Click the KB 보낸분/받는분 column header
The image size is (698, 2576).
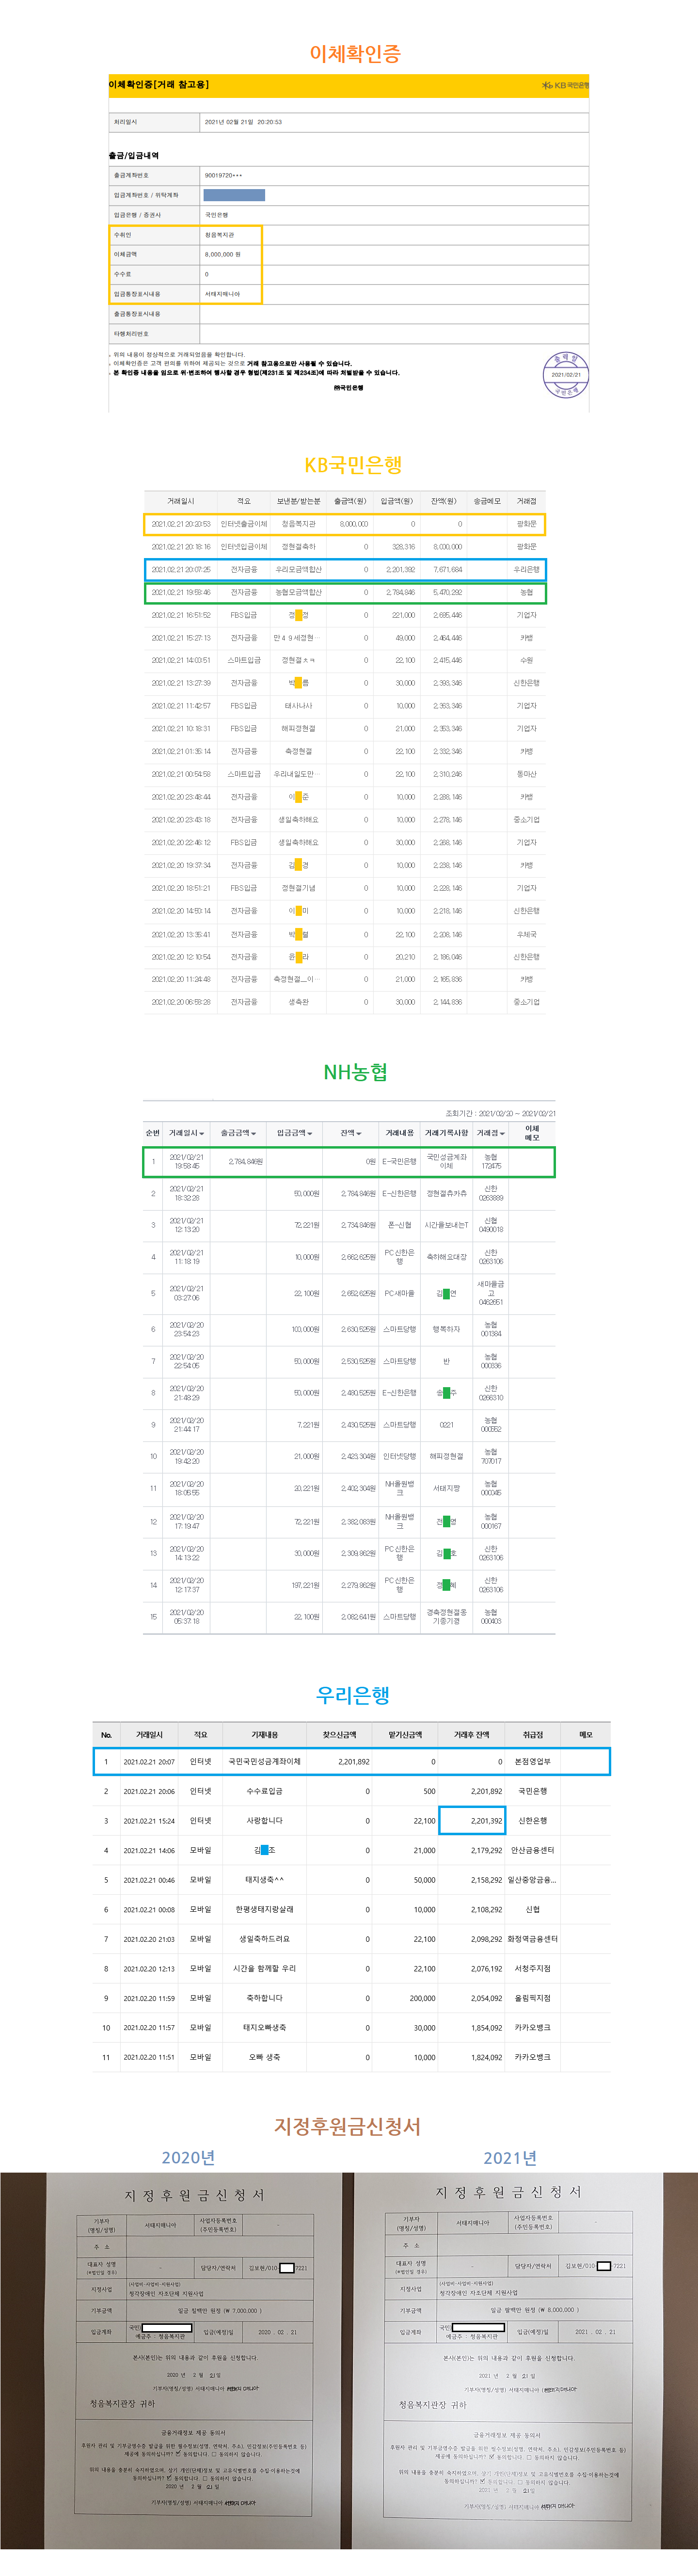[x=298, y=501]
